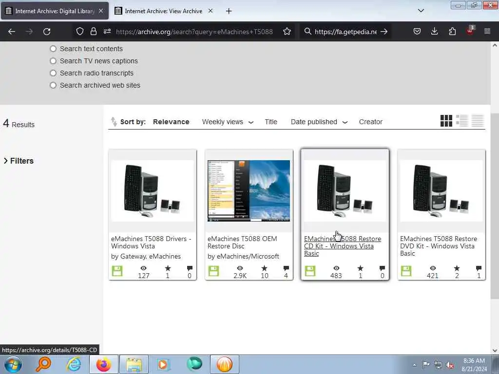The width and height of the screenshot is (499, 374).
Task: Open Pocket save icon
Action: pos(417,31)
